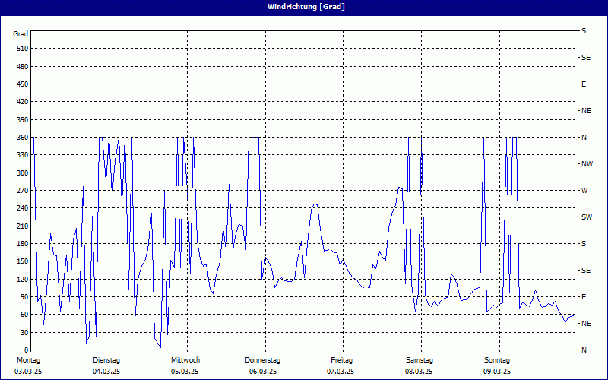Click the 0 value at the axis bottom
The image size is (608, 380).
[x=27, y=350]
